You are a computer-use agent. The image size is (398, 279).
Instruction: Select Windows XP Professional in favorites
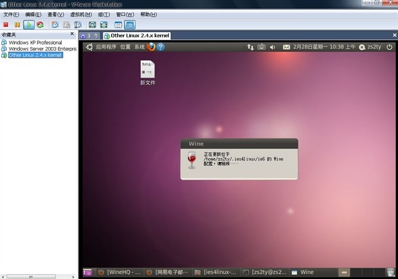[35, 42]
